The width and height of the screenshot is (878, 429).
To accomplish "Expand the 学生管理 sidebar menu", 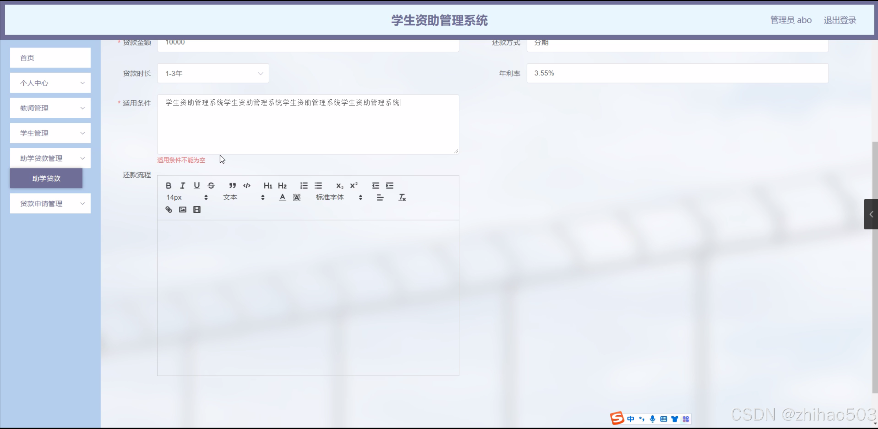I will click(50, 133).
